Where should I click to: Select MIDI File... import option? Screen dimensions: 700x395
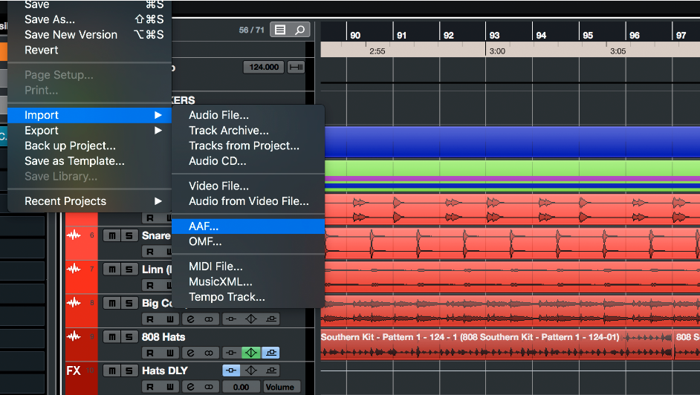248,266
